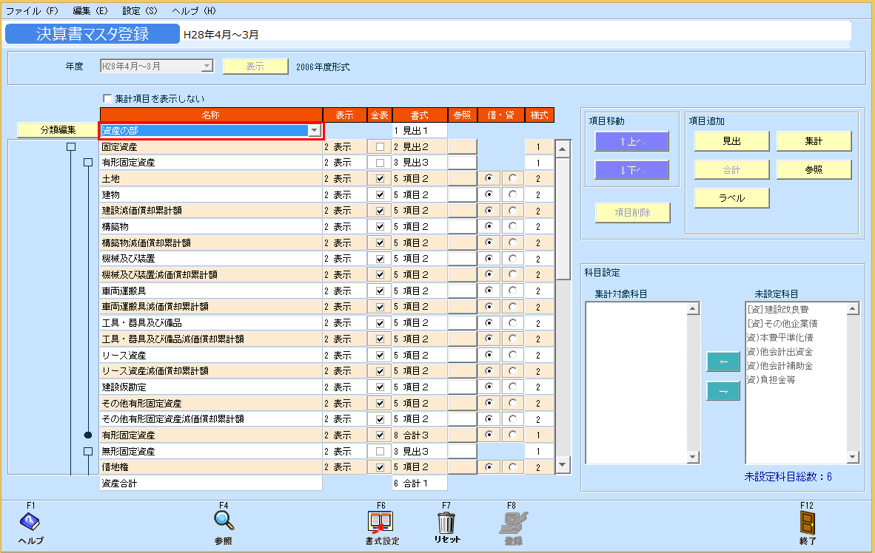875x553 pixels.
Task: Click the right arrow button in 科目設定
Action: [723, 391]
